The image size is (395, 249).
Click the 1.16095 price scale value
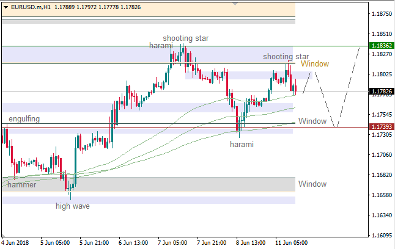pos(382,236)
